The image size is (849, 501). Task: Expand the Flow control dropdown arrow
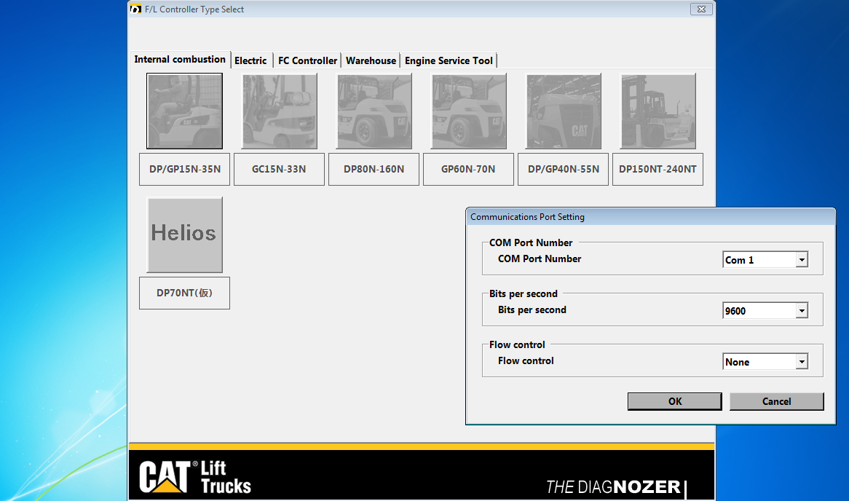click(x=802, y=362)
